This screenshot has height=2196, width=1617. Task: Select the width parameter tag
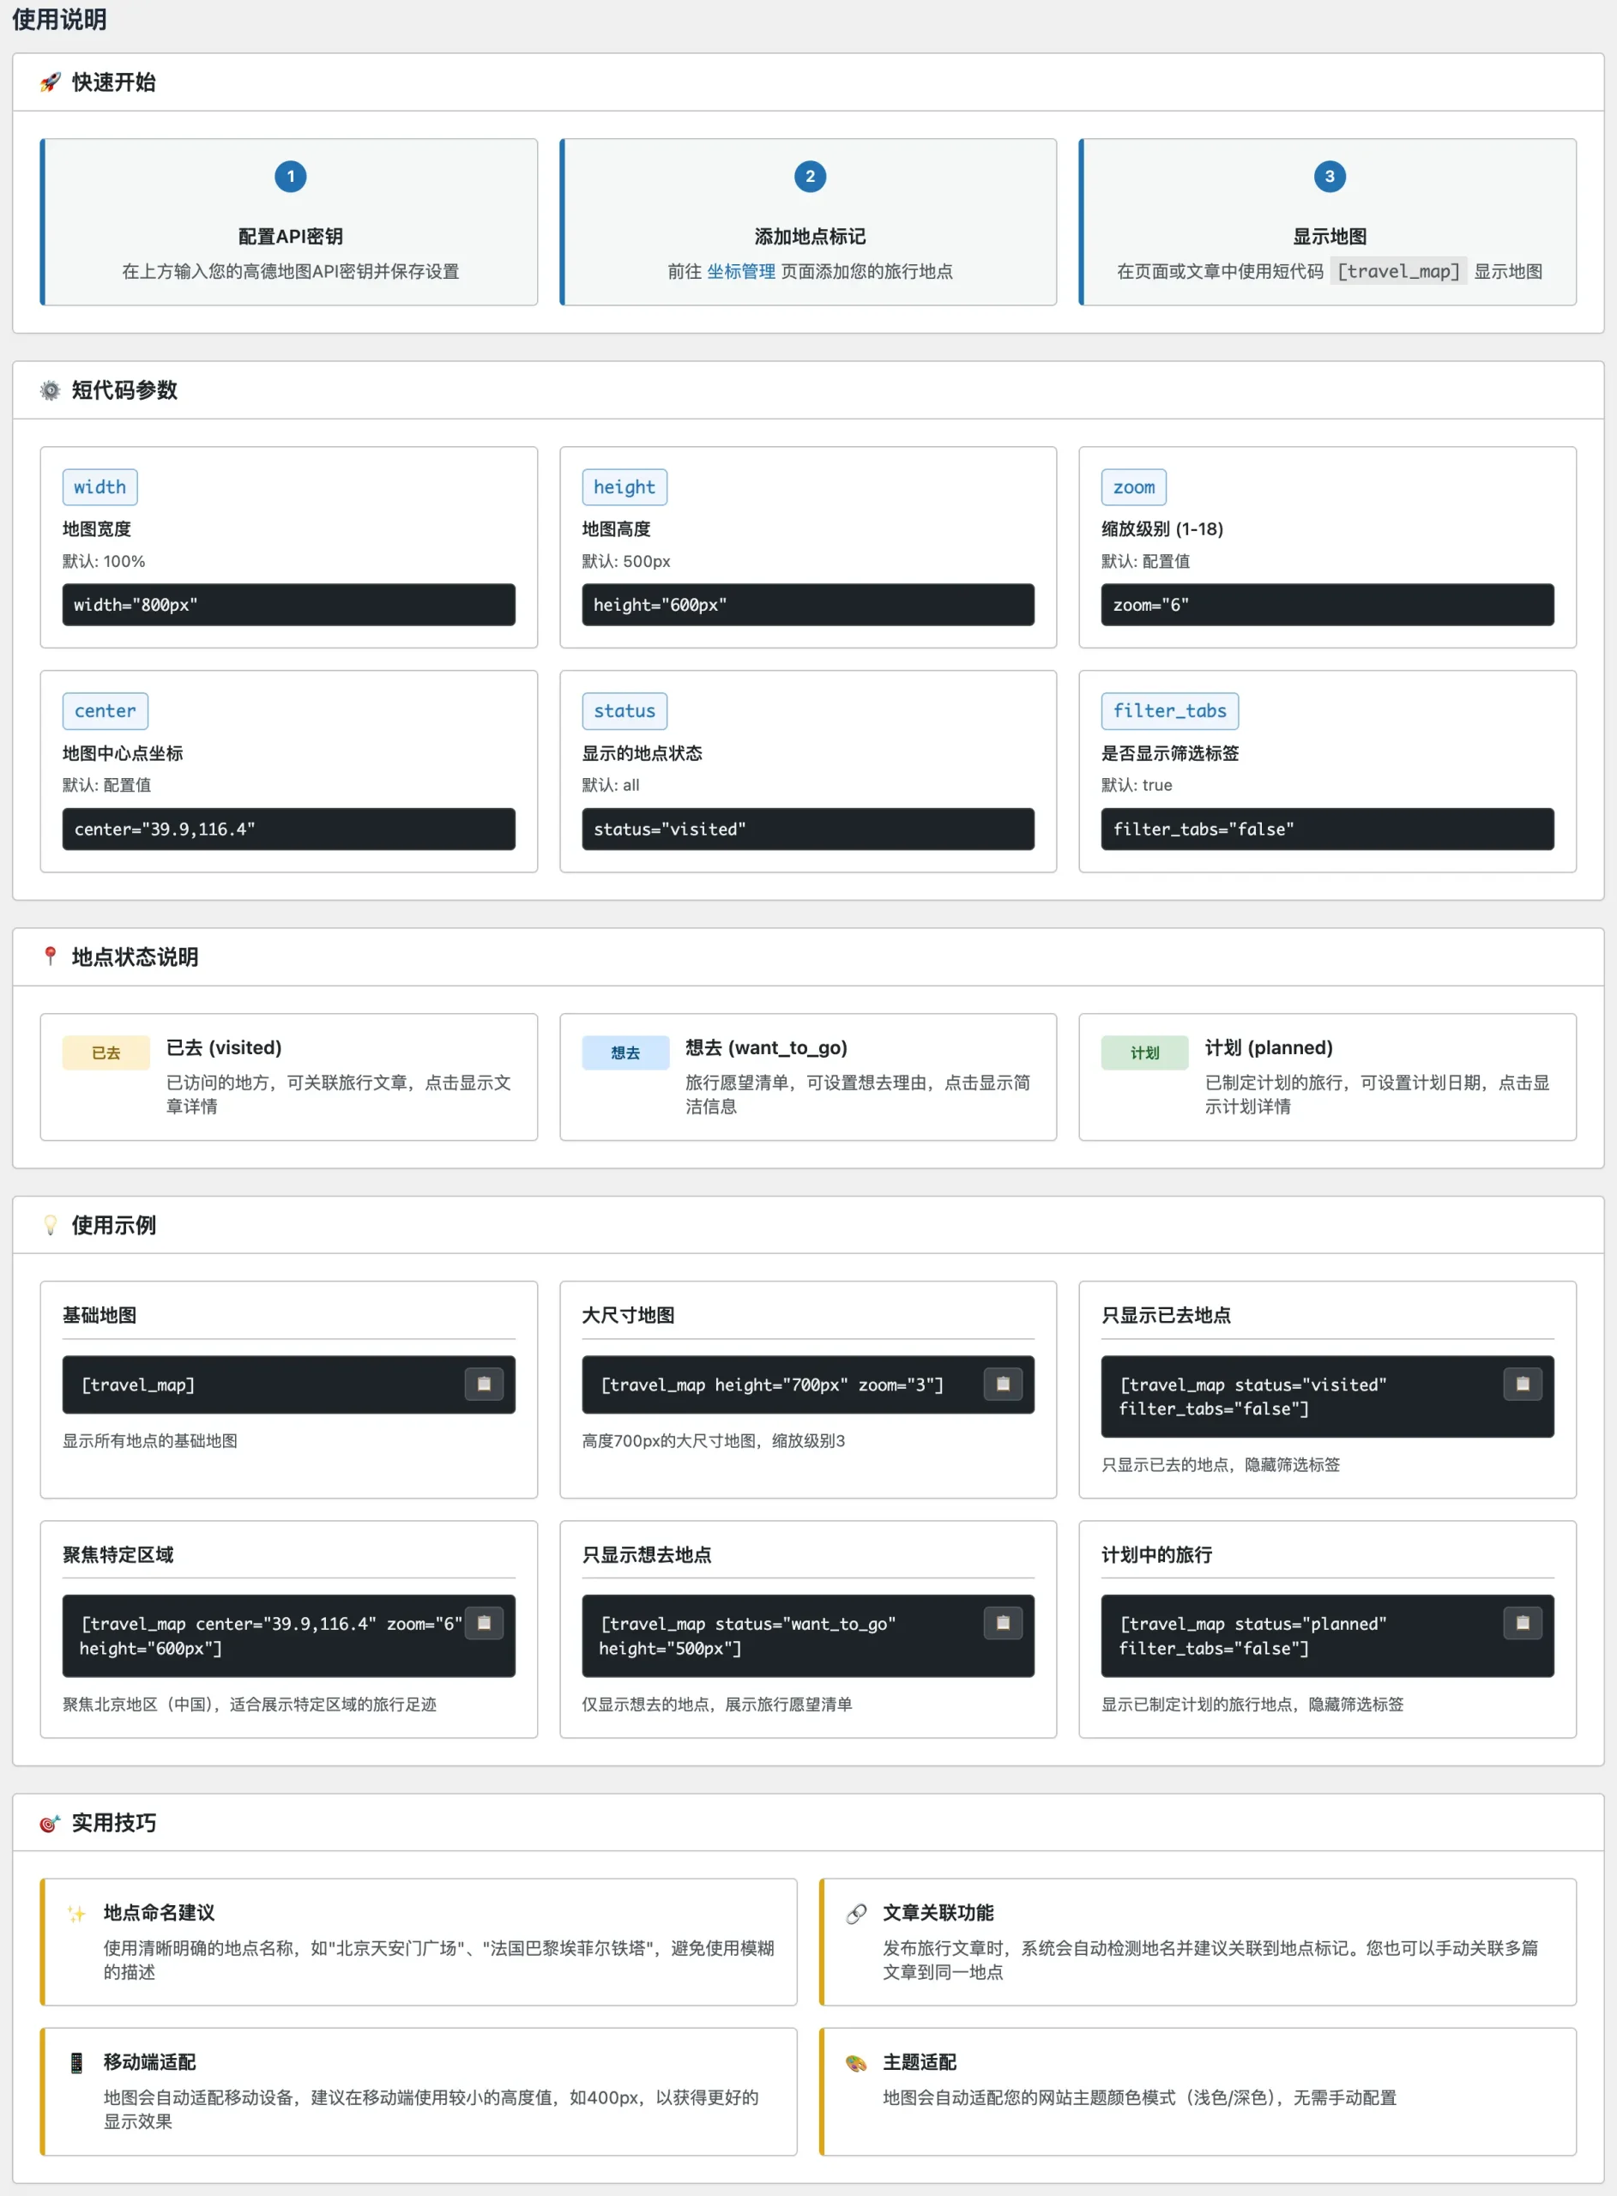point(100,487)
